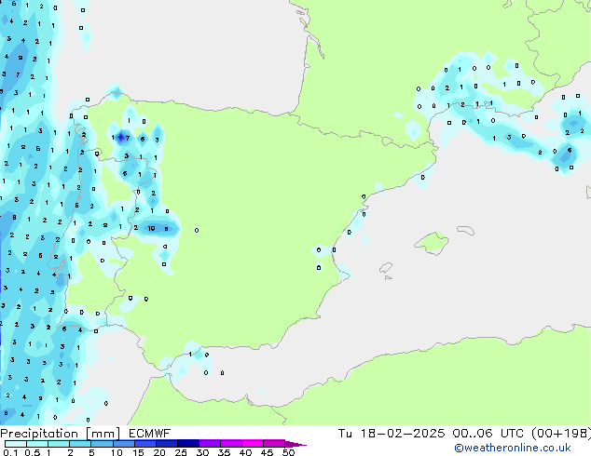The width and height of the screenshot is (591, 456).
Task: Click the '0.1' legend scale label
Action: click(x=10, y=452)
